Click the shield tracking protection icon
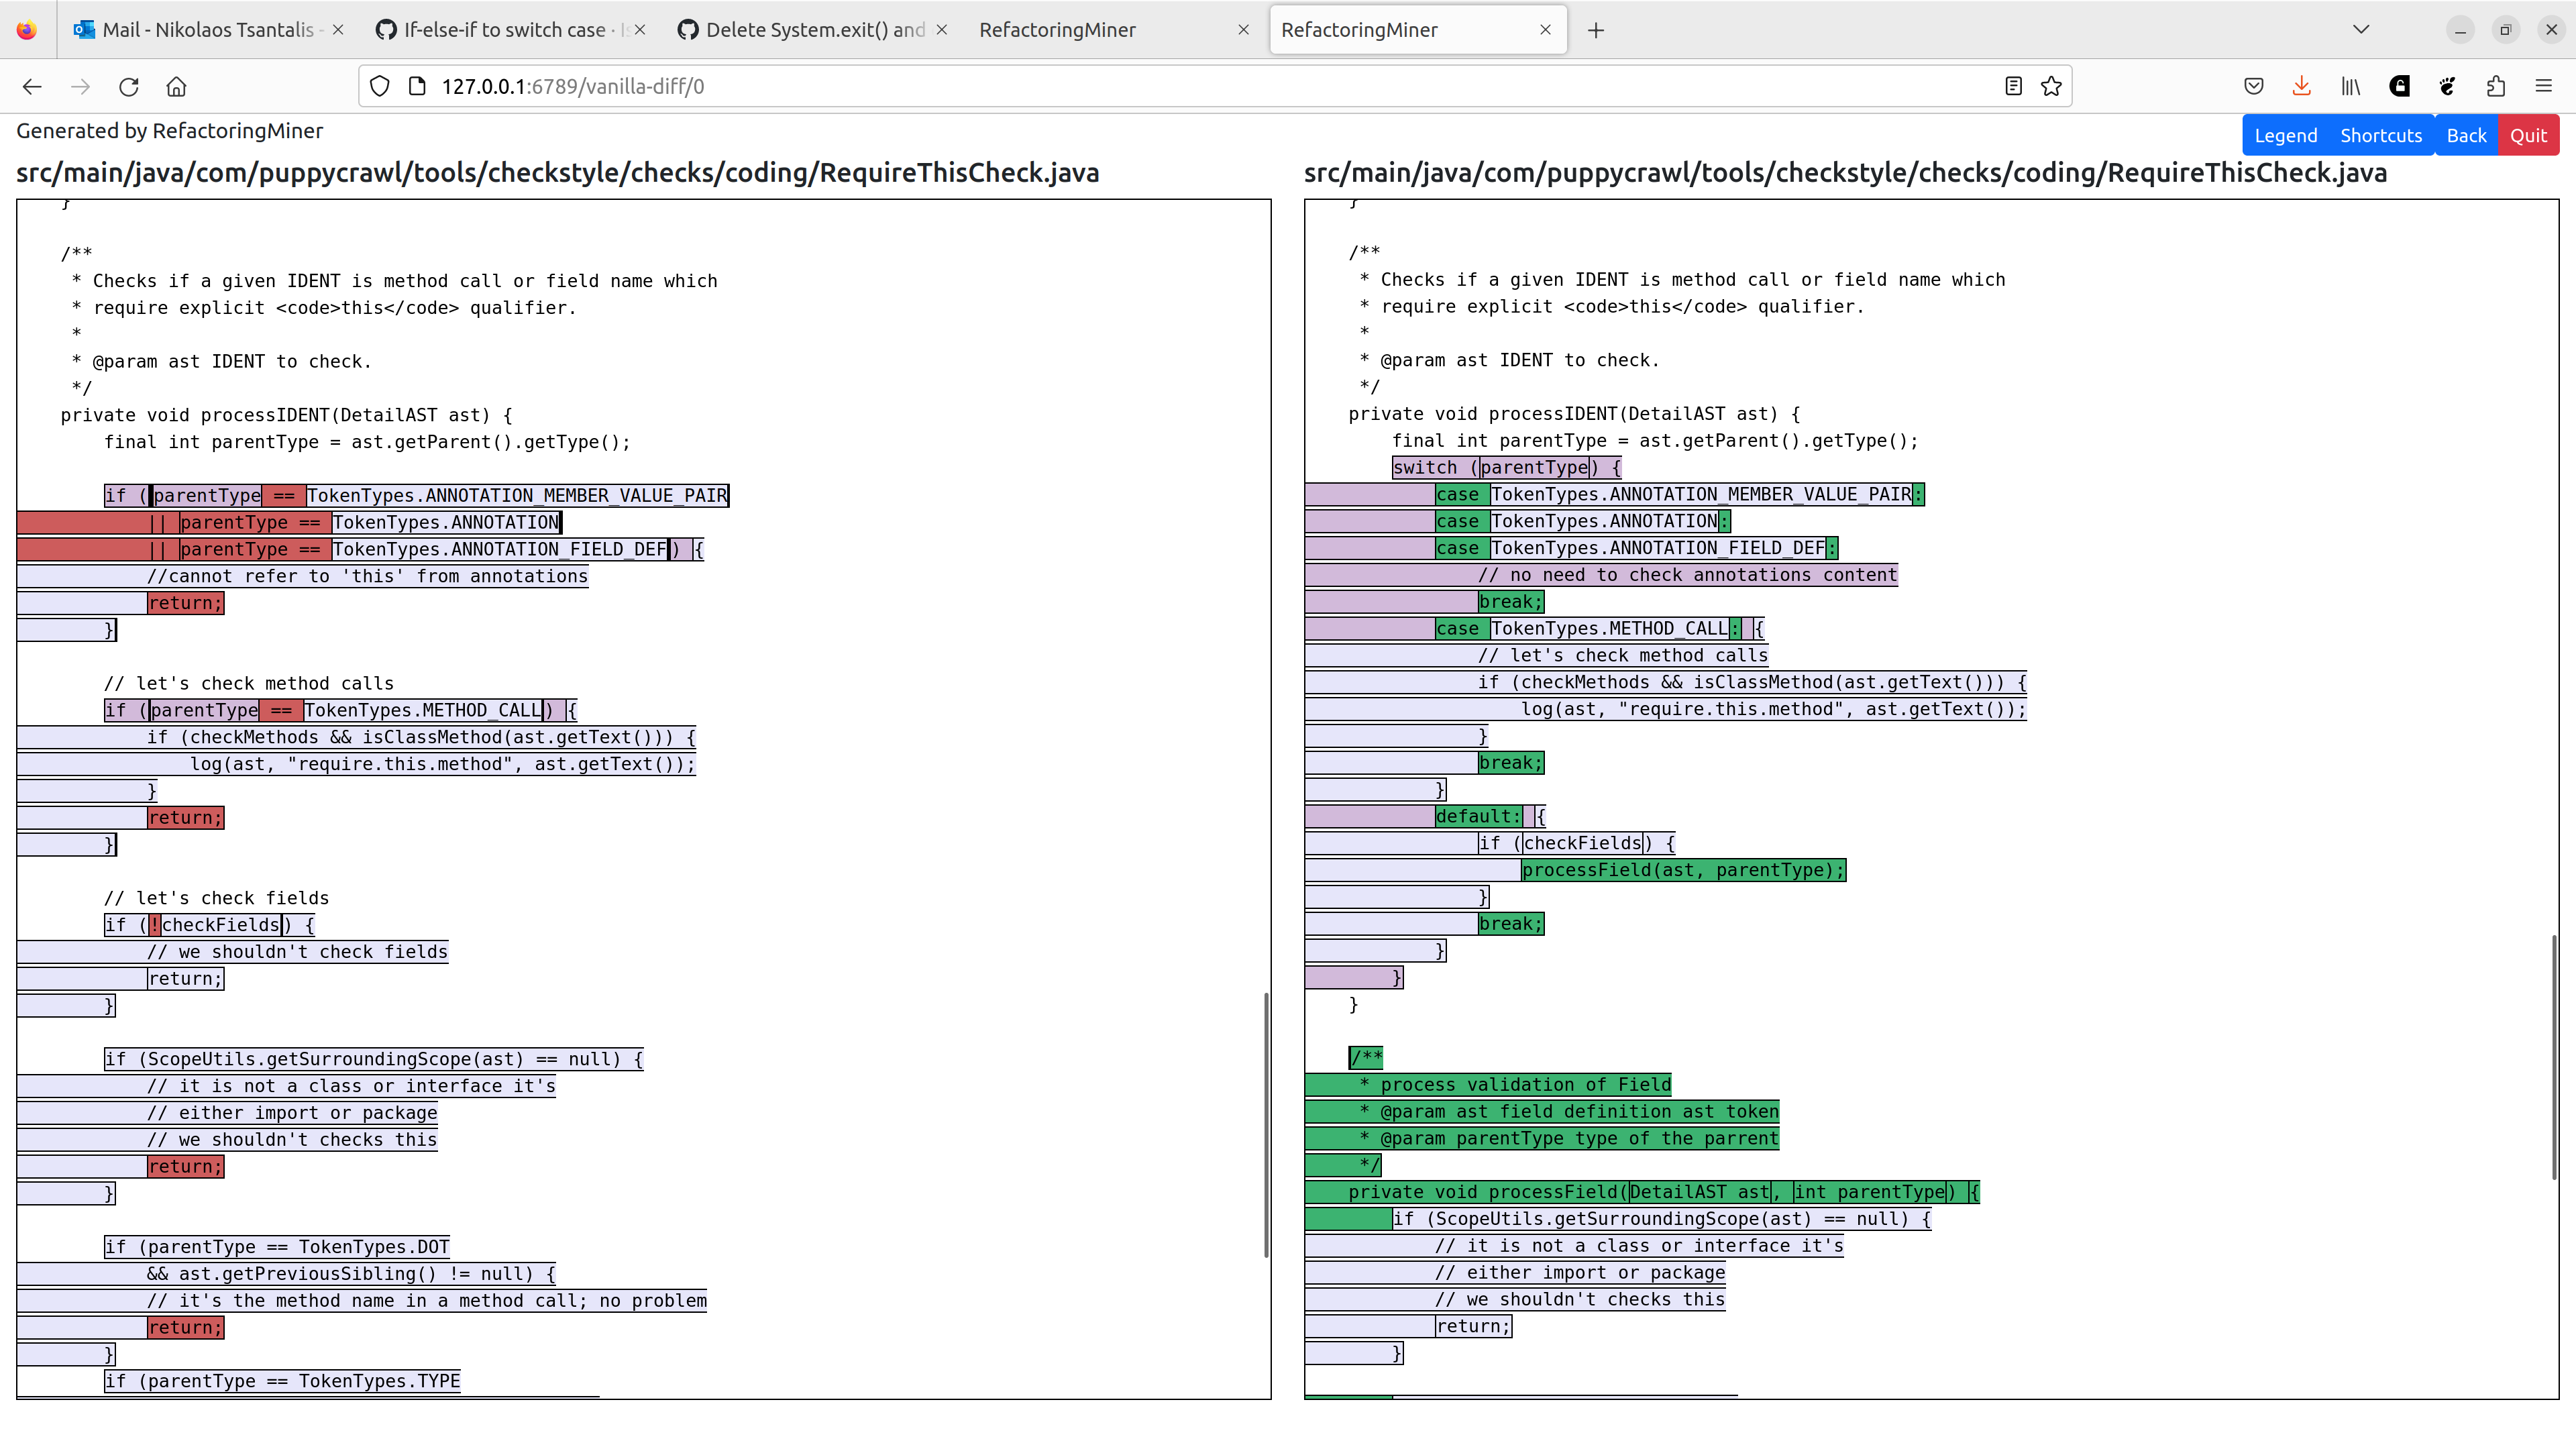The width and height of the screenshot is (2576, 1449). (x=379, y=86)
